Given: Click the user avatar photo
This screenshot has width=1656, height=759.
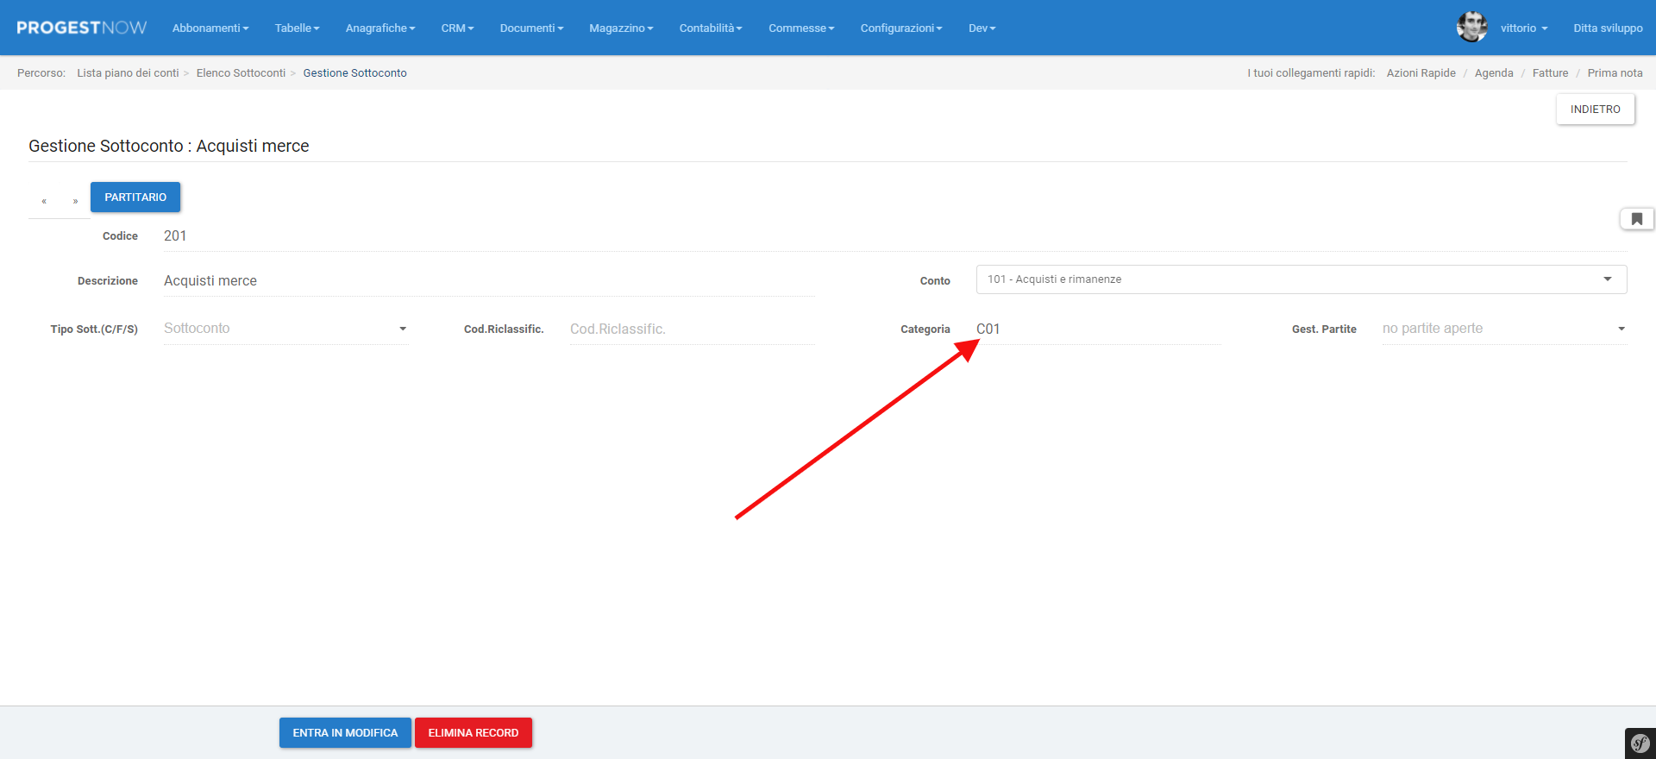Looking at the screenshot, I should (x=1471, y=28).
